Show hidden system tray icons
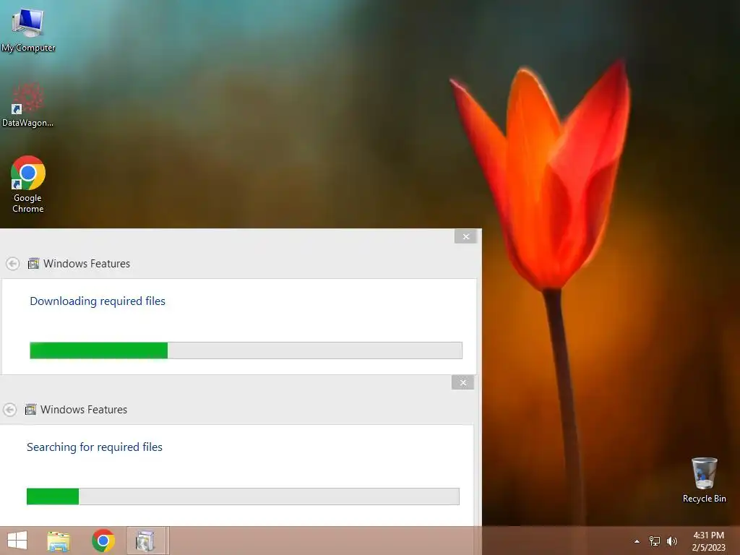Viewport: 740px width, 555px height. pyautogui.click(x=637, y=541)
